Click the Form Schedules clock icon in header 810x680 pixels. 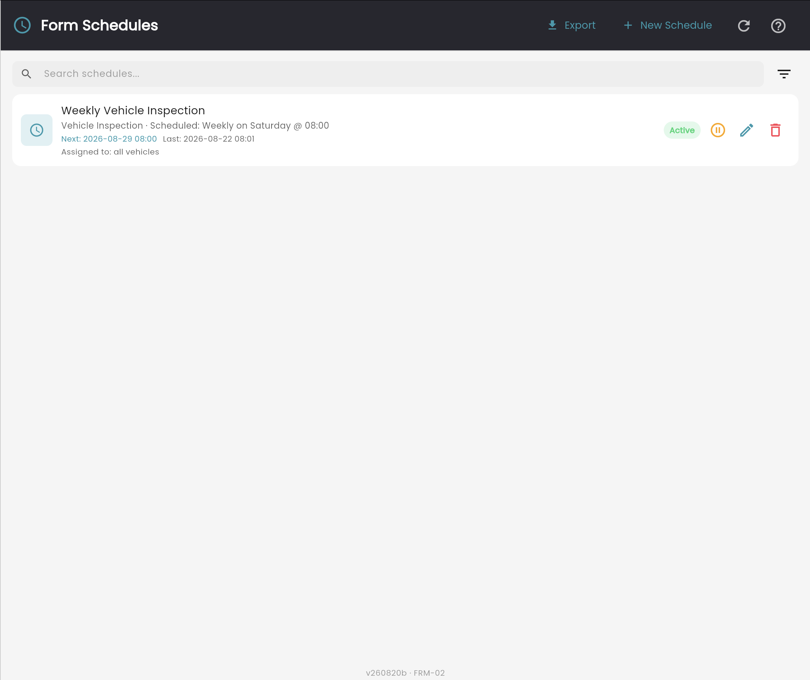[22, 25]
